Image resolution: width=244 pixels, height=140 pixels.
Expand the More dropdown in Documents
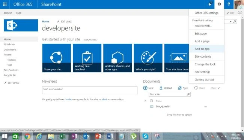click(215, 88)
